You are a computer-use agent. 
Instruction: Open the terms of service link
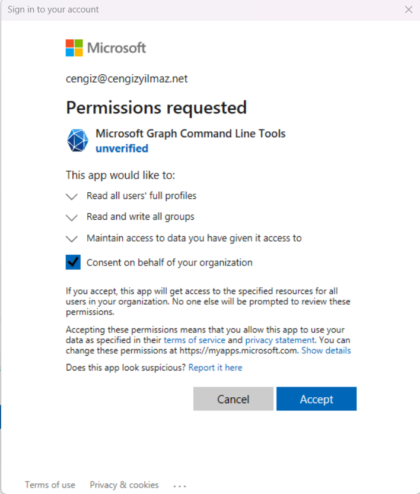pos(195,340)
